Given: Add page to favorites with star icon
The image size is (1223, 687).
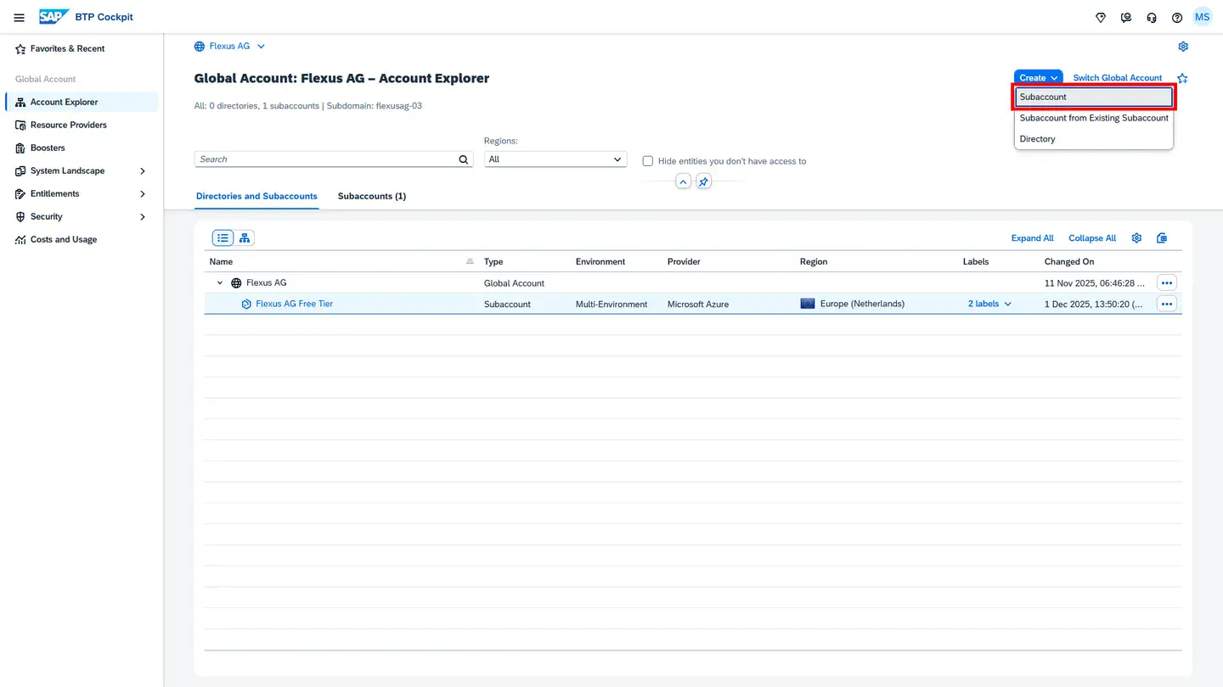Looking at the screenshot, I should pos(1182,78).
